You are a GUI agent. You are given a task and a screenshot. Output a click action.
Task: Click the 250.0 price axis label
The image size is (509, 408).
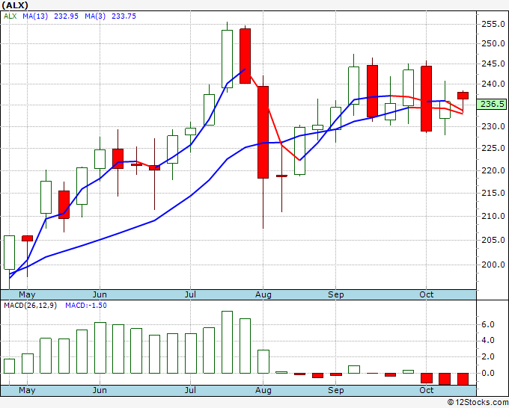(x=493, y=44)
